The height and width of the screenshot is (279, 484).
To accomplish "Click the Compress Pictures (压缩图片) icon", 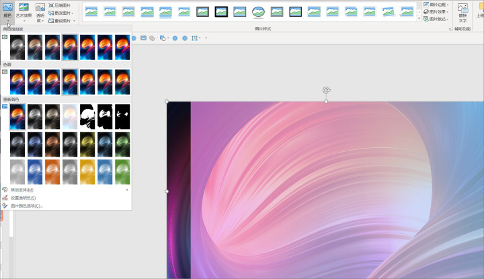I will point(51,5).
